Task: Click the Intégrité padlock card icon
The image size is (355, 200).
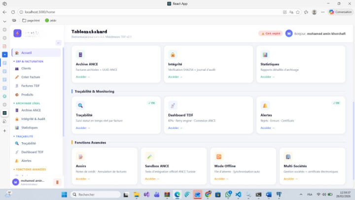Action: pyautogui.click(x=173, y=55)
